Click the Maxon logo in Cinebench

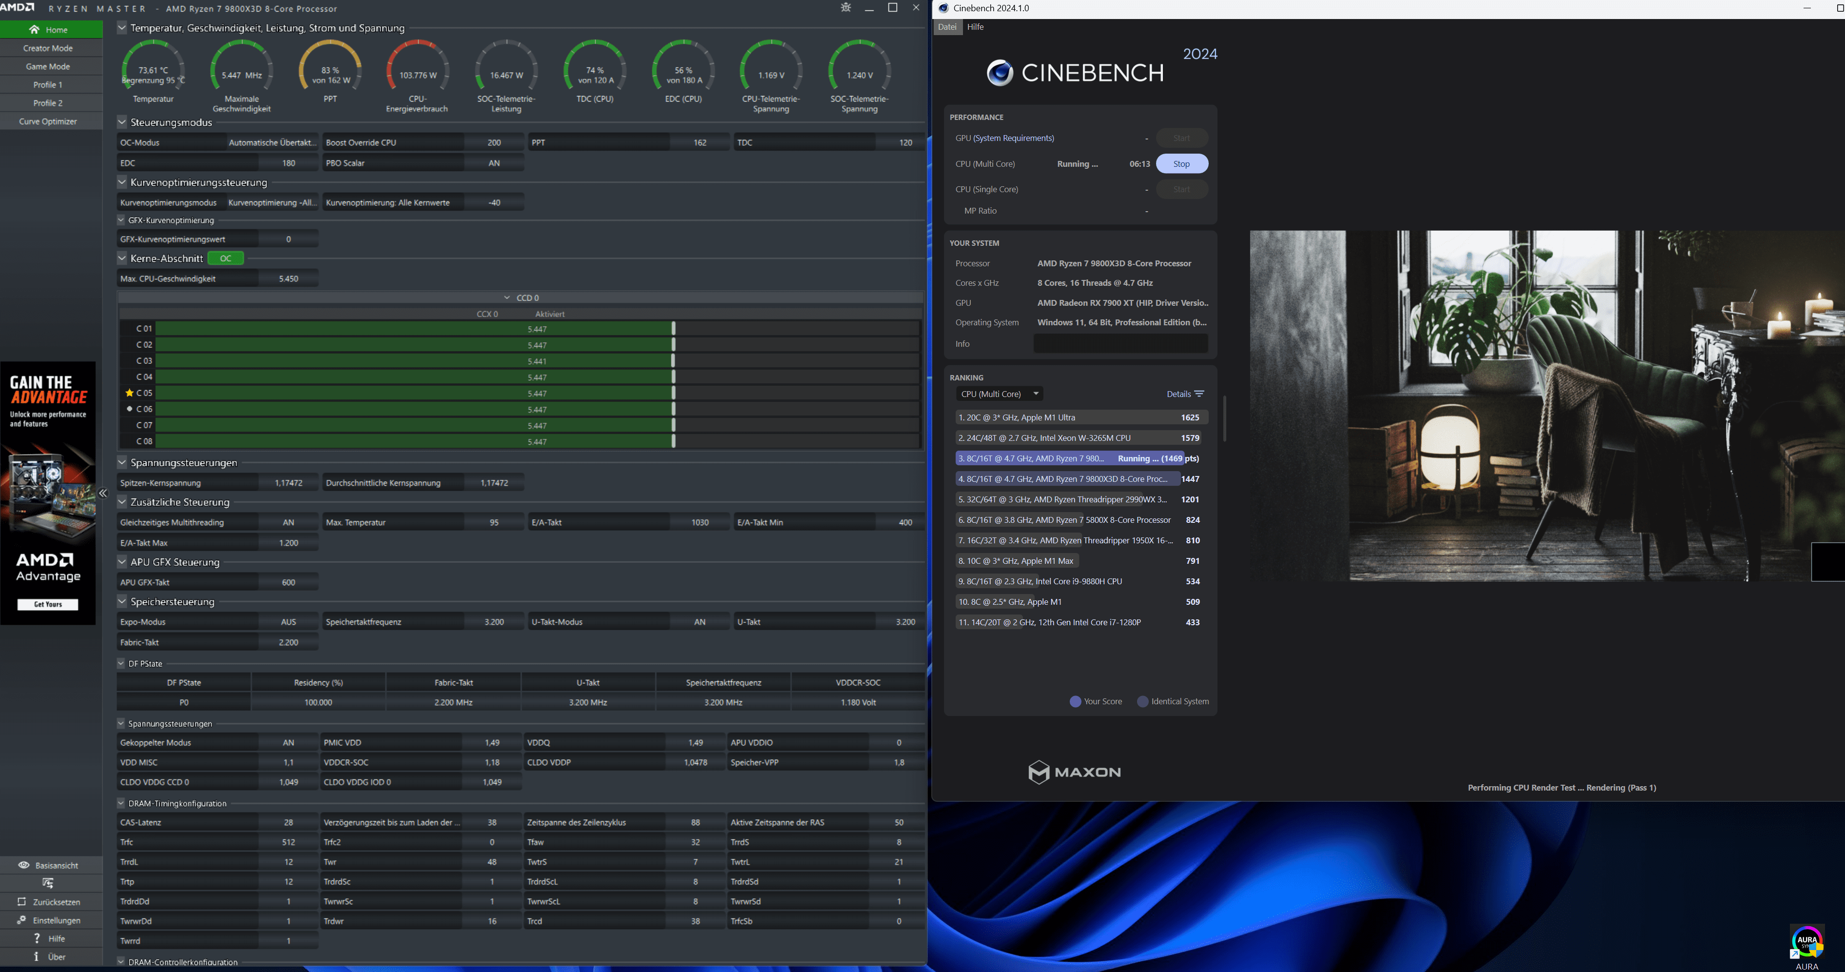click(1074, 772)
